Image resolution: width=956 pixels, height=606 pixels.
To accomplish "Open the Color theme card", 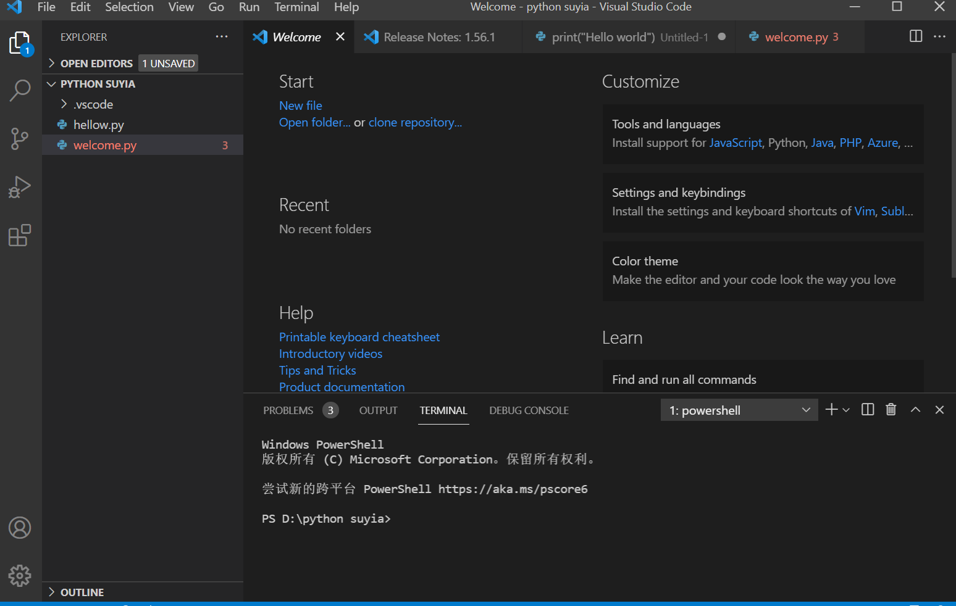I will (x=763, y=271).
